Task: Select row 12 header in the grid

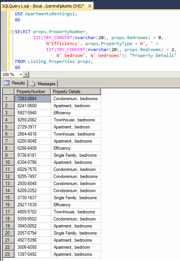Action: pos(9,176)
